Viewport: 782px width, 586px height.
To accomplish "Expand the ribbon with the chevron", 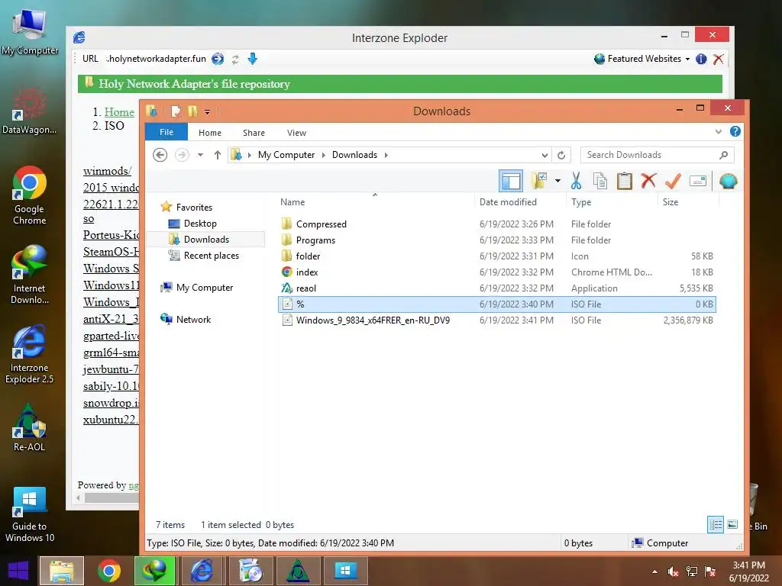I will 718,131.
